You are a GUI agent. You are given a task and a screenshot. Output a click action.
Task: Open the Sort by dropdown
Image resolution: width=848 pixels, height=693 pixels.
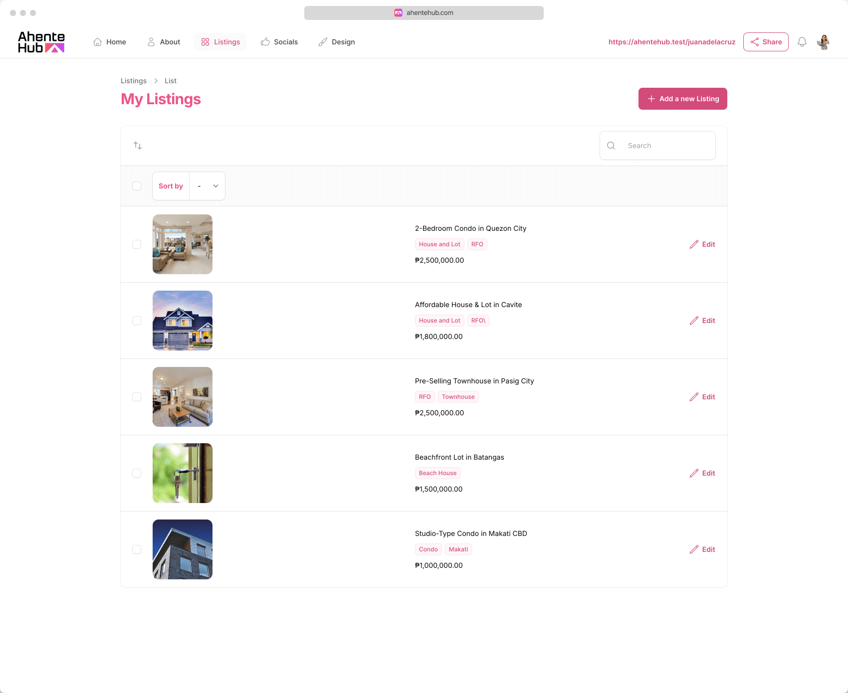[208, 186]
